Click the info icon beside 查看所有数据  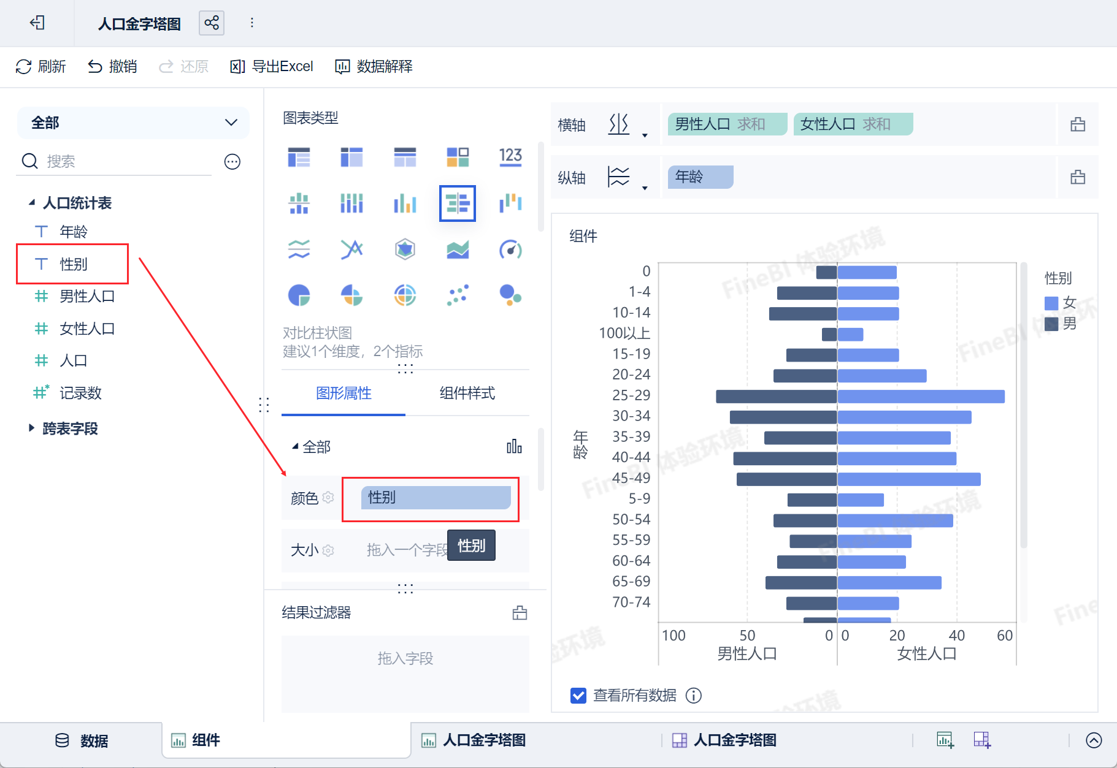click(x=694, y=695)
